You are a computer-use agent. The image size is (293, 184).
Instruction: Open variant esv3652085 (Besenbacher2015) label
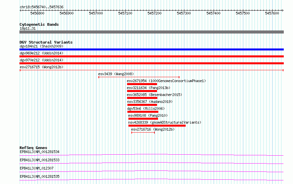pos(154,95)
